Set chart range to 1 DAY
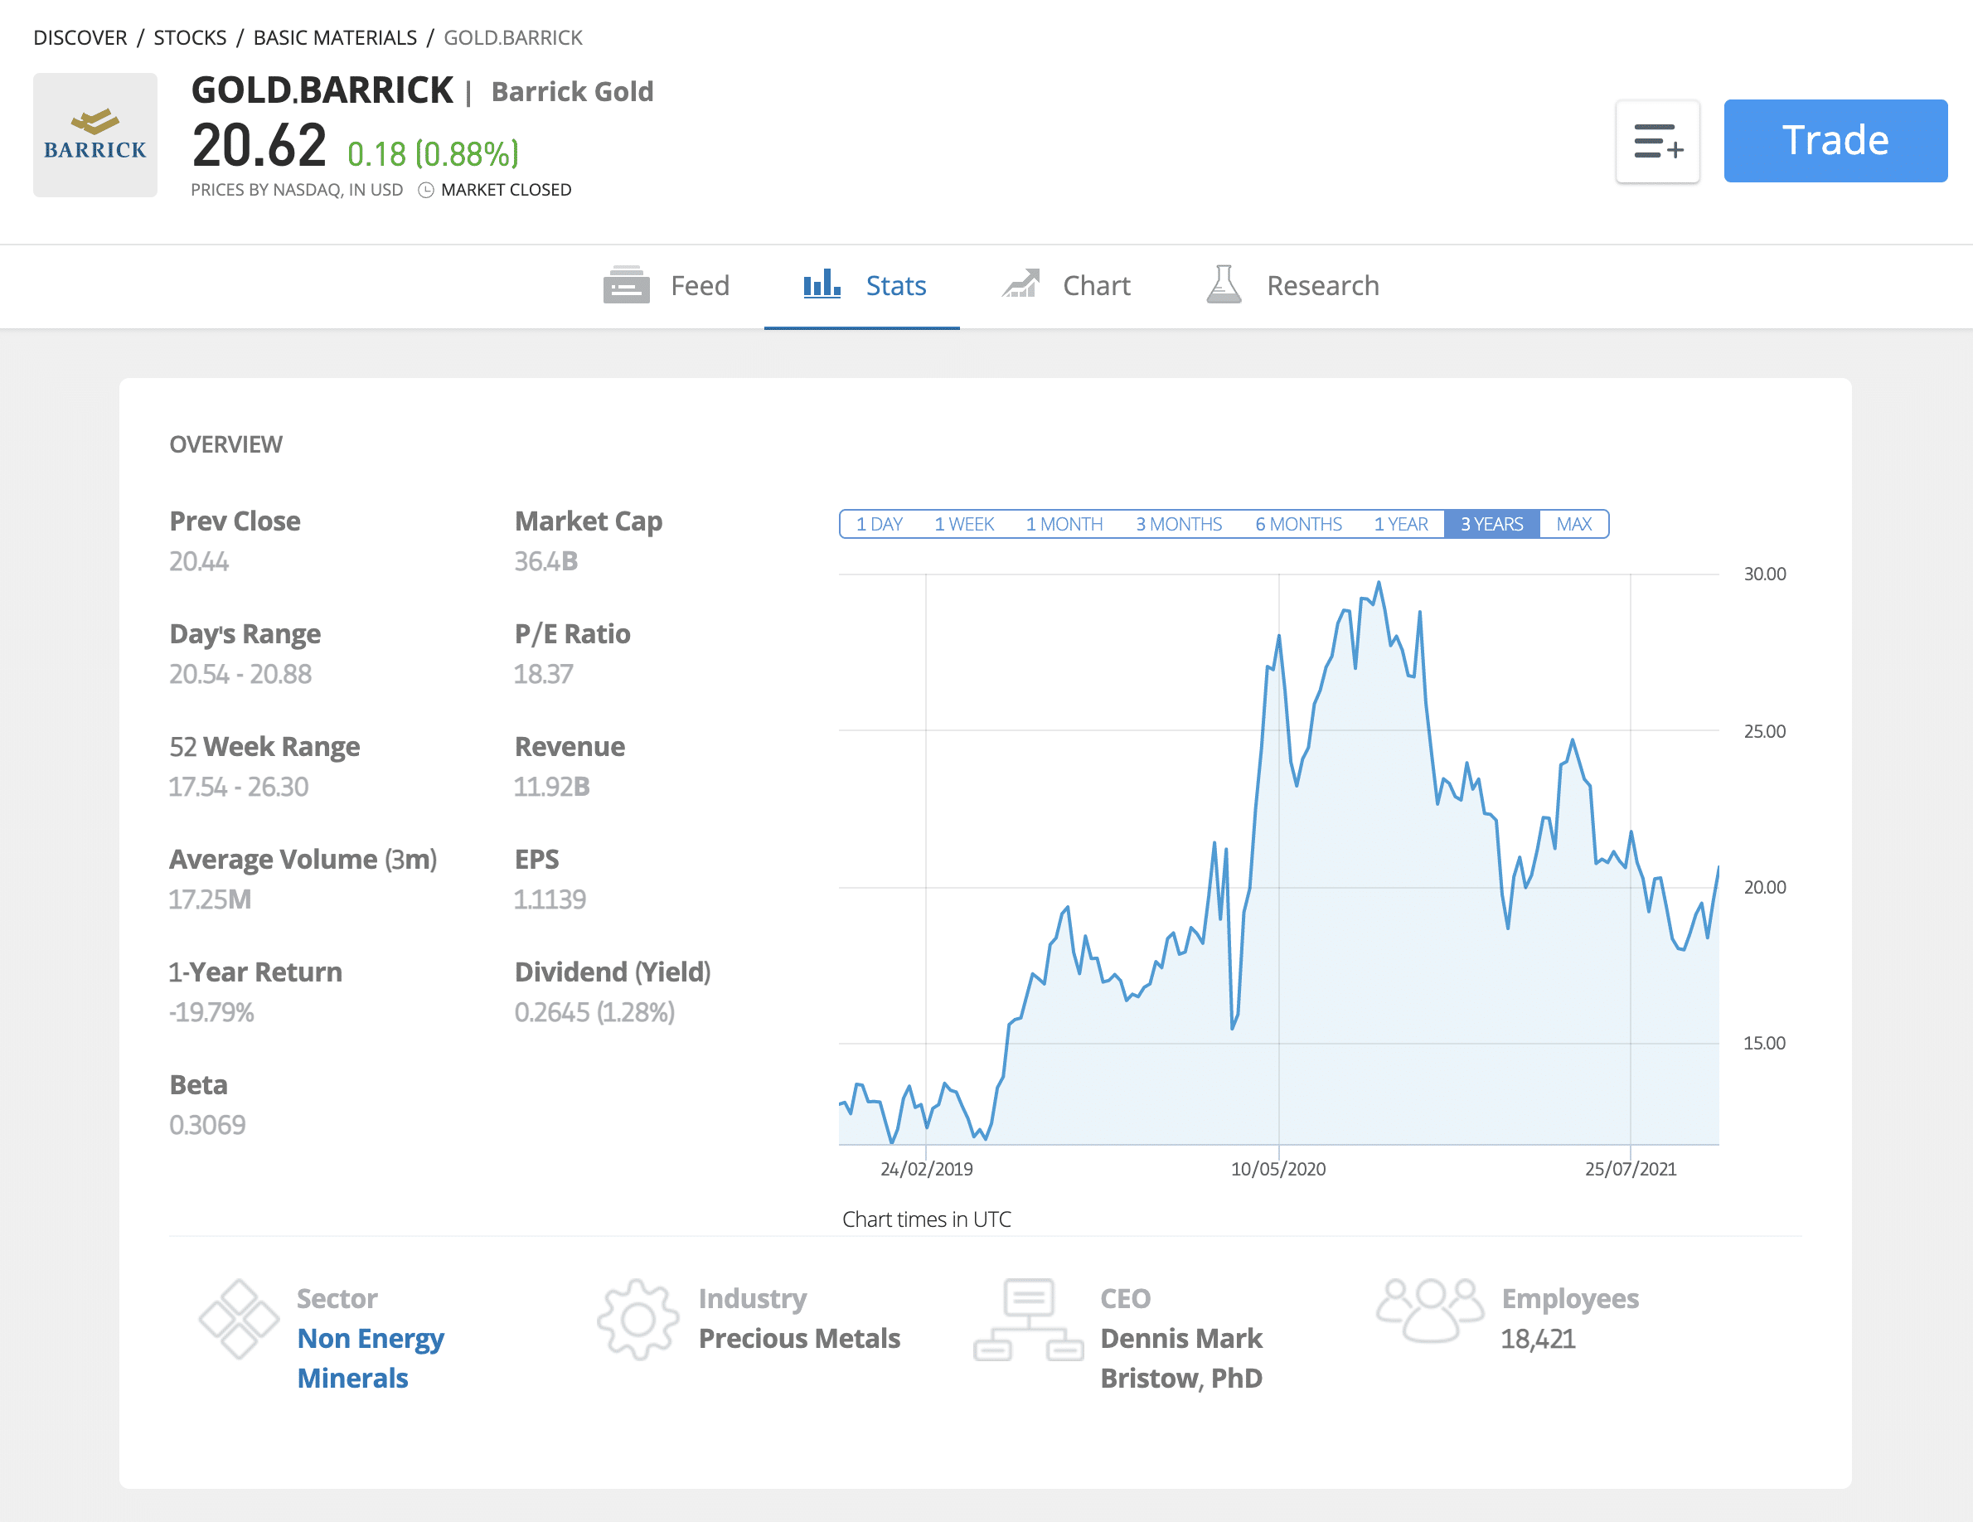Screen dimensions: 1973x1522 879,524
